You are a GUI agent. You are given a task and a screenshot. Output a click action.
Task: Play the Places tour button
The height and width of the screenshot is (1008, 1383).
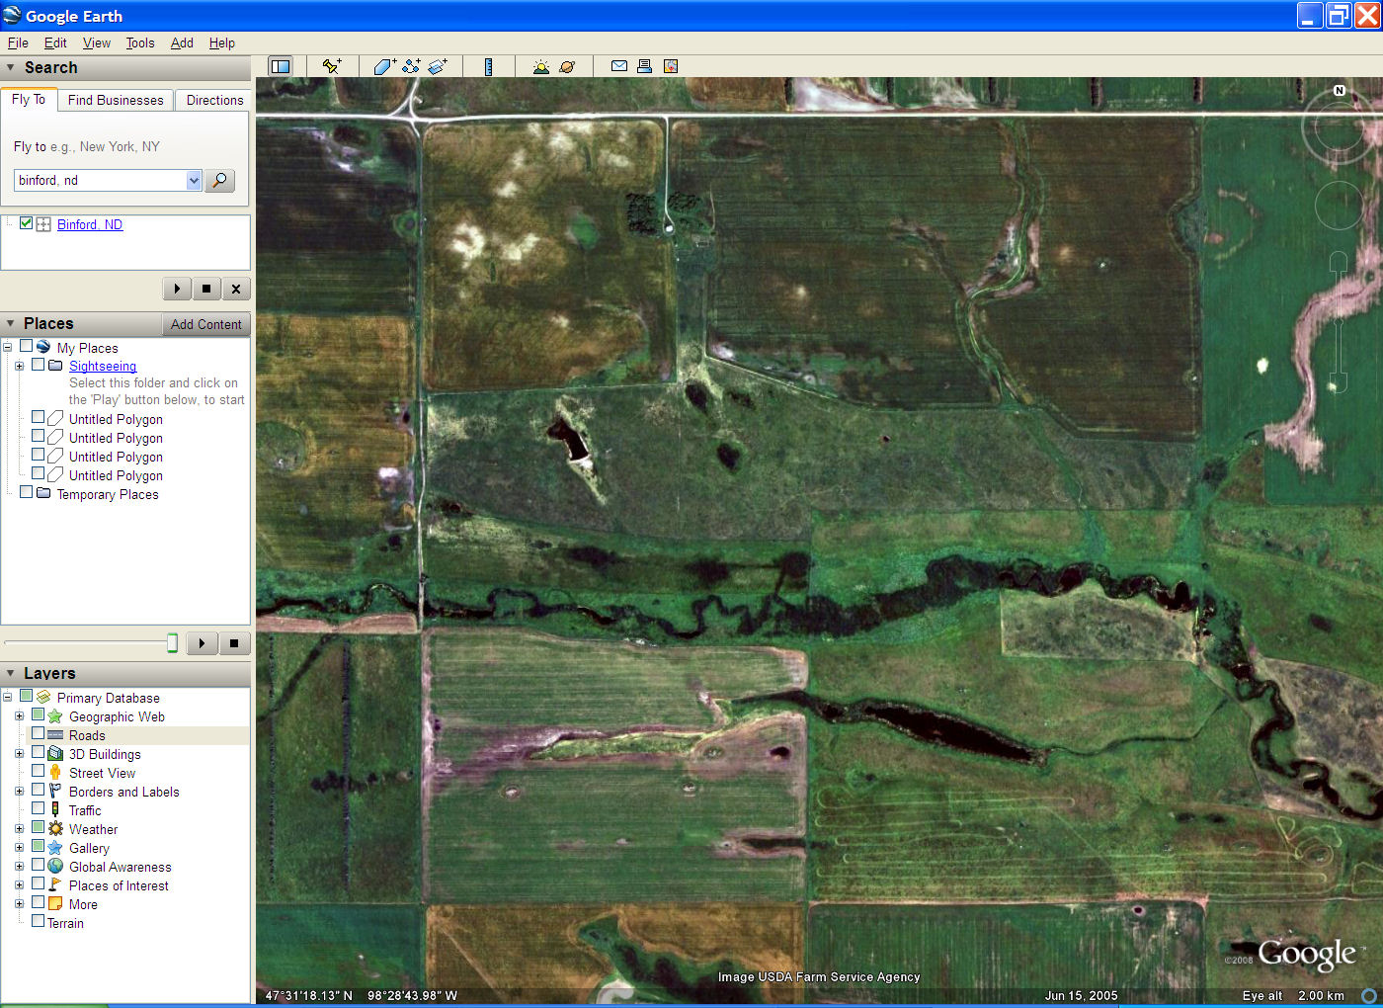202,643
